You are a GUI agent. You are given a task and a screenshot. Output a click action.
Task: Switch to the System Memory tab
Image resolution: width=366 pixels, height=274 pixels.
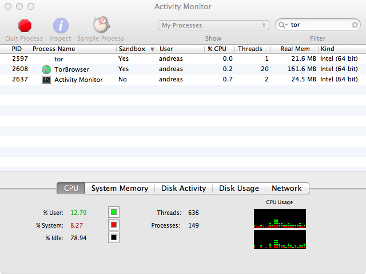pos(120,188)
